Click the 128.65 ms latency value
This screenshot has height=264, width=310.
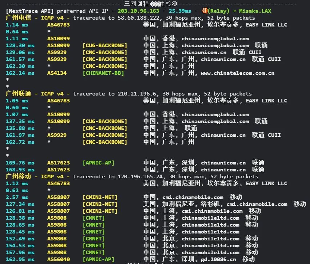click(x=20, y=225)
